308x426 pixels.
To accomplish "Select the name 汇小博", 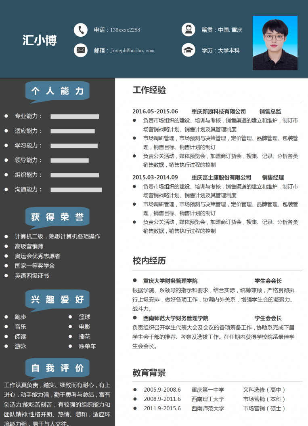I will (40, 40).
